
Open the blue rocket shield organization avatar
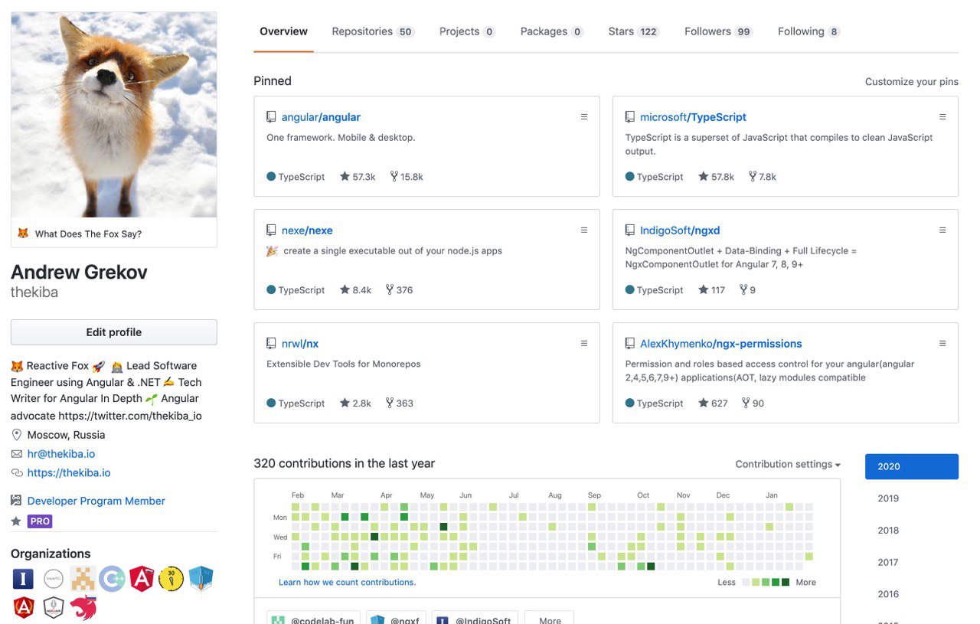tap(201, 579)
